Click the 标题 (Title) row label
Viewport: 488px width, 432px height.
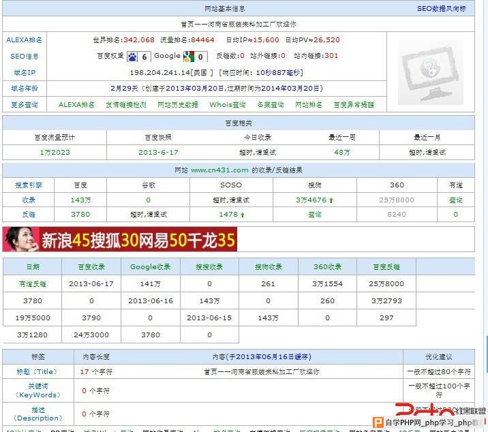tap(37, 371)
